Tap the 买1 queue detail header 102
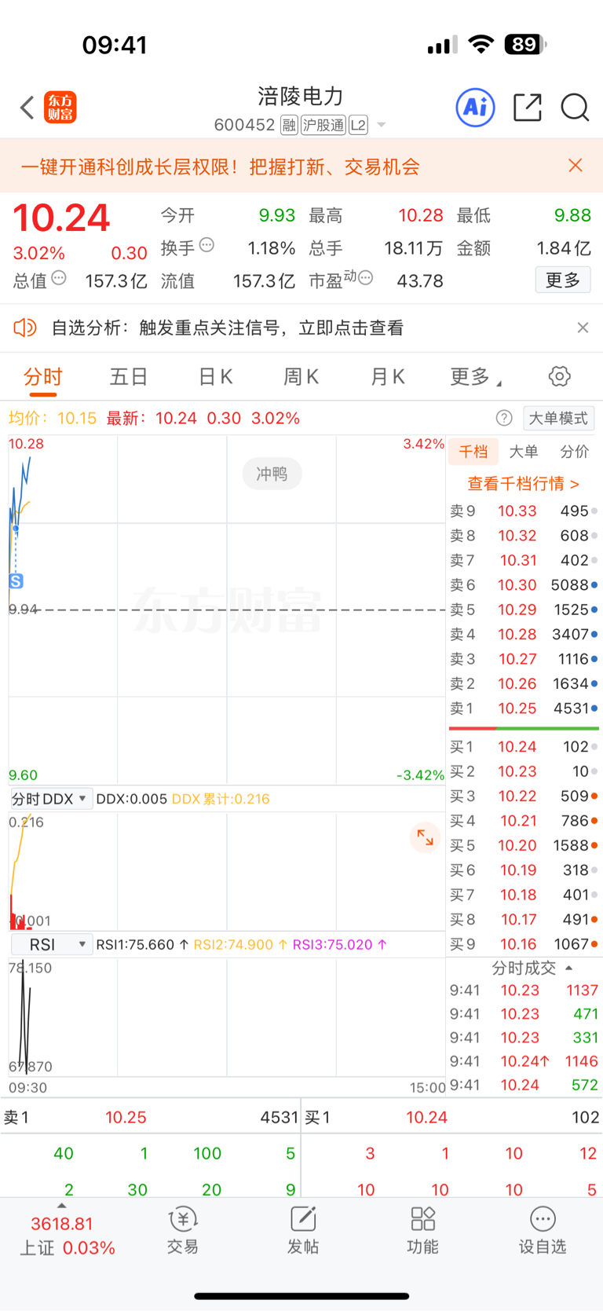Image resolution: width=603 pixels, height=1311 pixels. tap(452, 1117)
